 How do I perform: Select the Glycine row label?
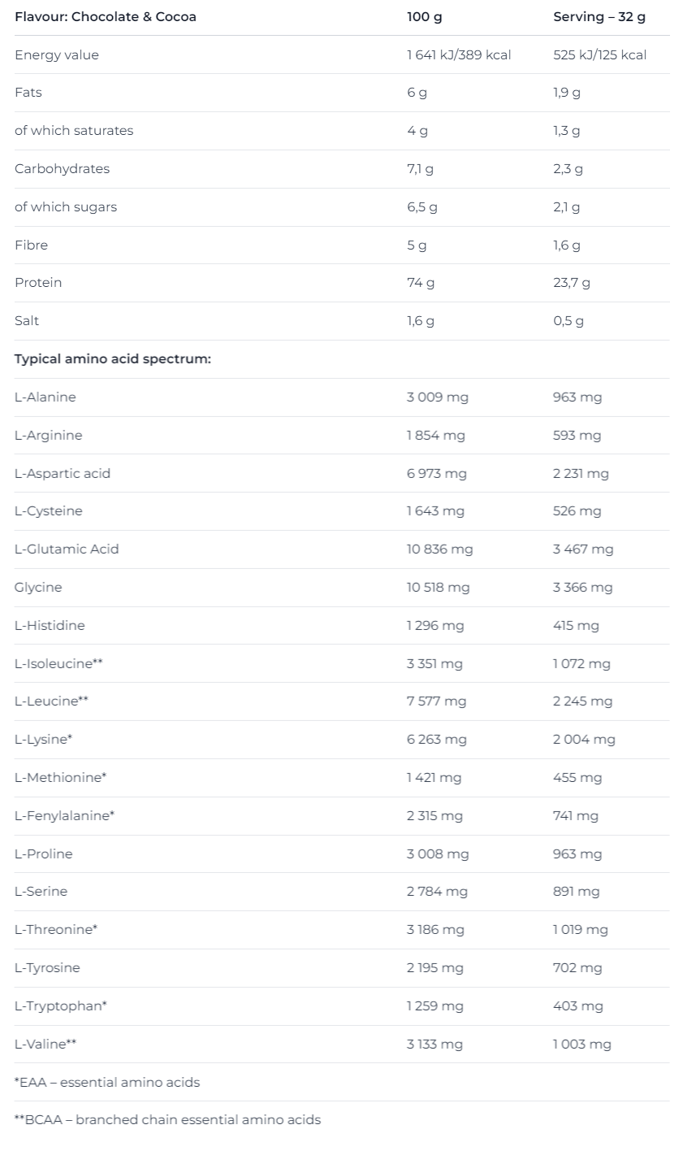[x=38, y=587]
